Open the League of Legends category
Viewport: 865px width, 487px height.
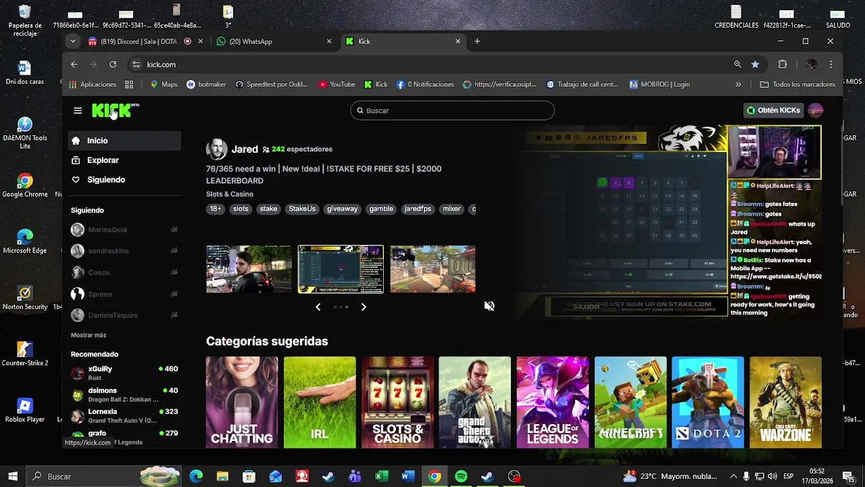click(553, 402)
